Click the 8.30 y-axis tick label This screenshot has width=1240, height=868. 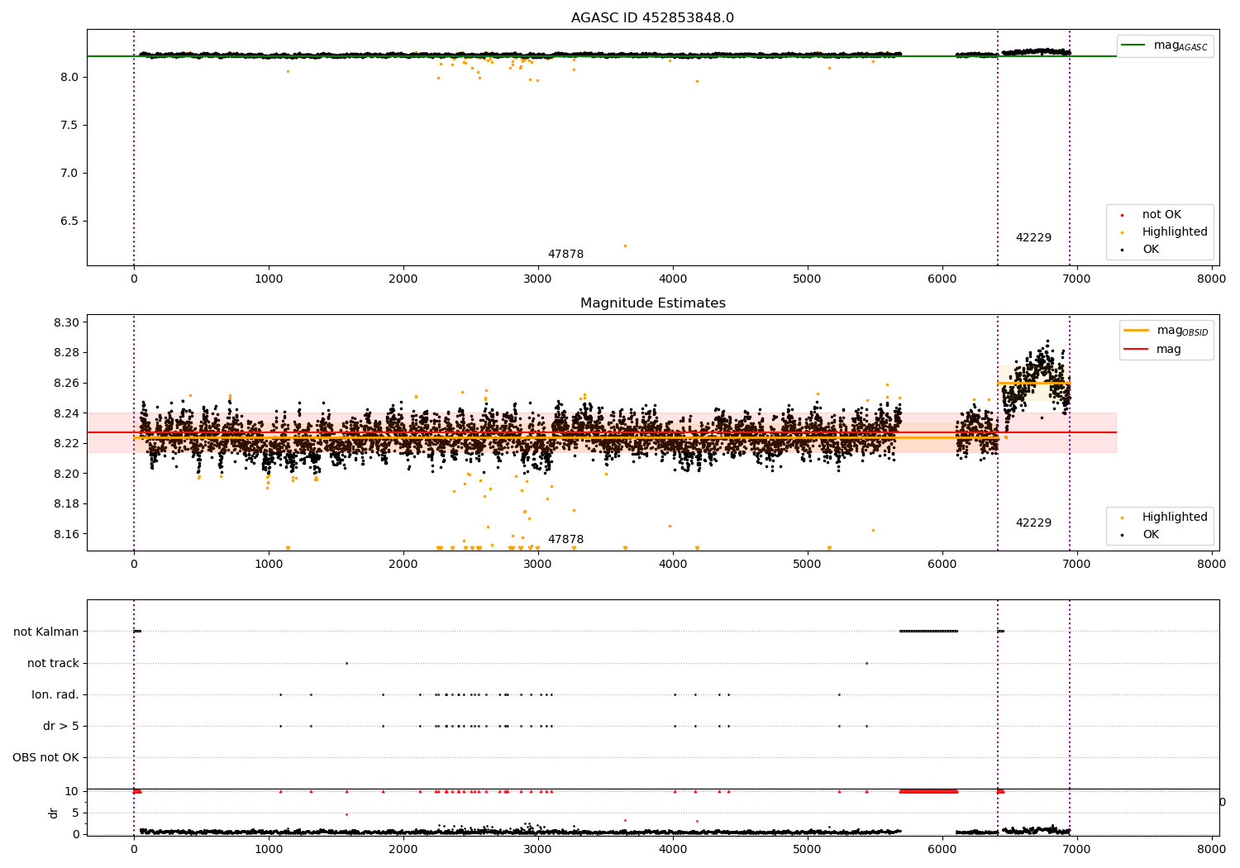[x=68, y=322]
